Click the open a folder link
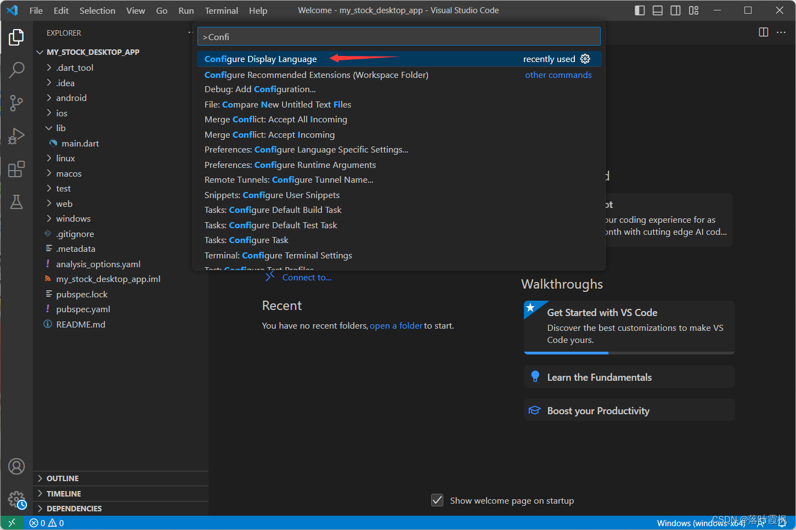Image resolution: width=796 pixels, height=530 pixels. (396, 326)
